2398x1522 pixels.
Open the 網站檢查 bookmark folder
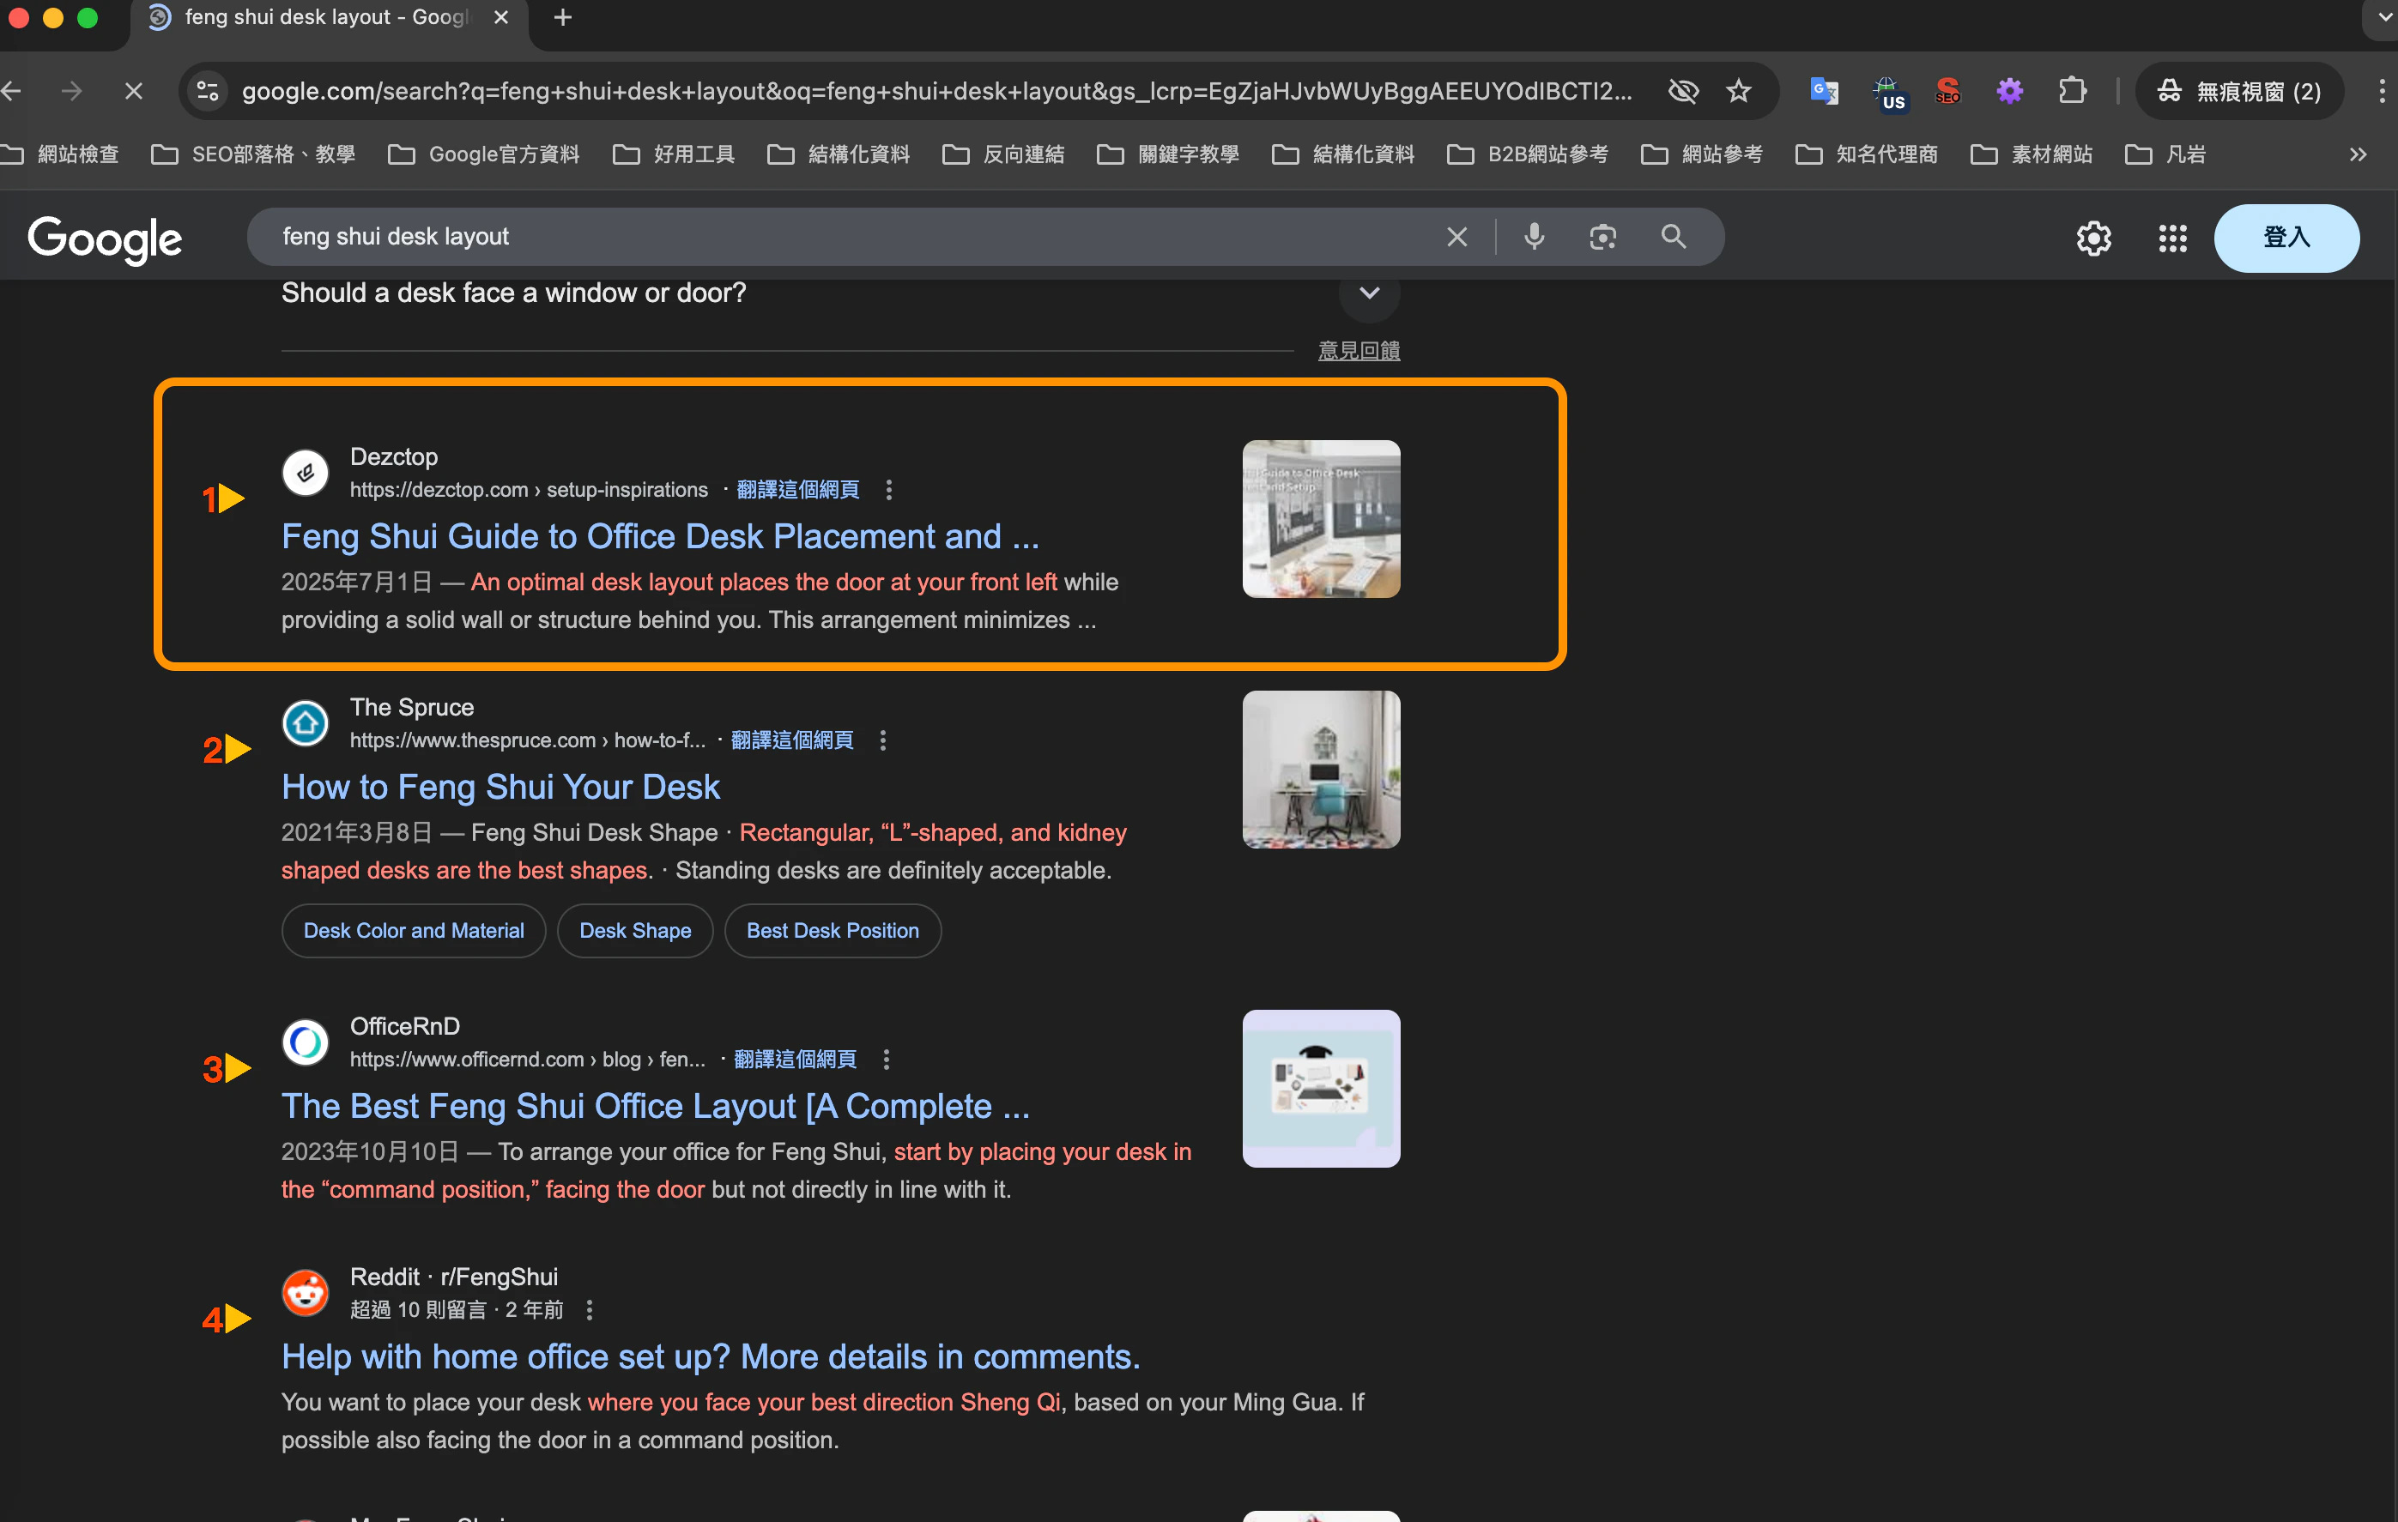tap(61, 154)
